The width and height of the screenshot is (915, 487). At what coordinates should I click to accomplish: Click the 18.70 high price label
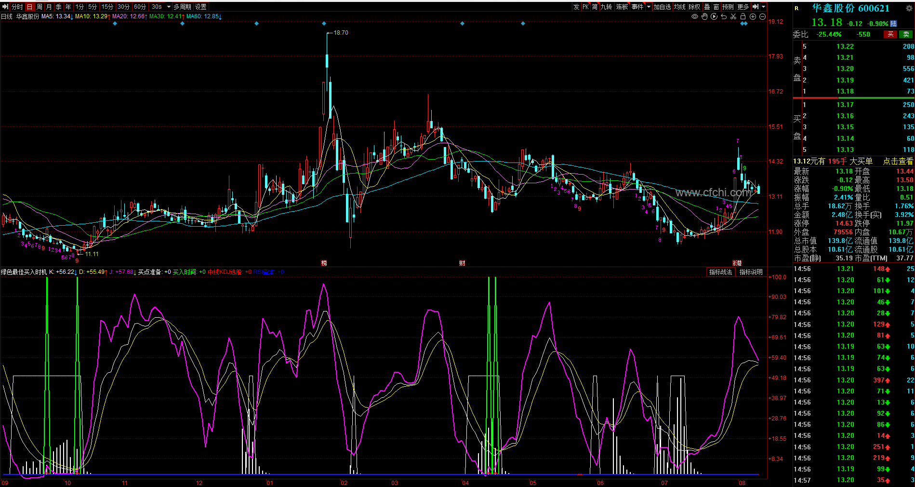[x=341, y=33]
